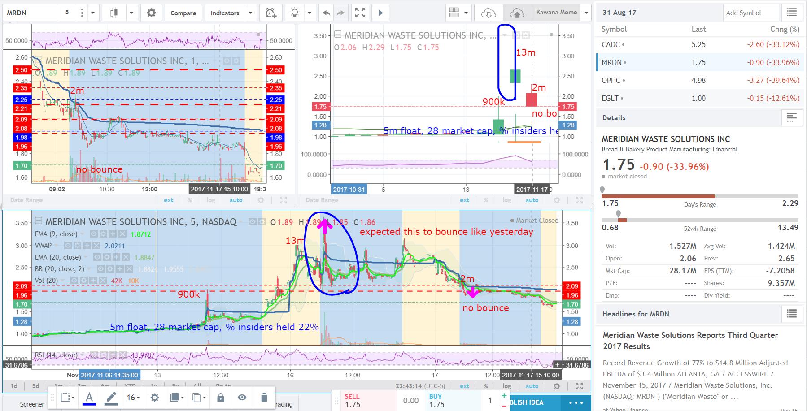Viewport: 807px width, 411px height.
Task: Open the Screener tab
Action: [x=32, y=404]
